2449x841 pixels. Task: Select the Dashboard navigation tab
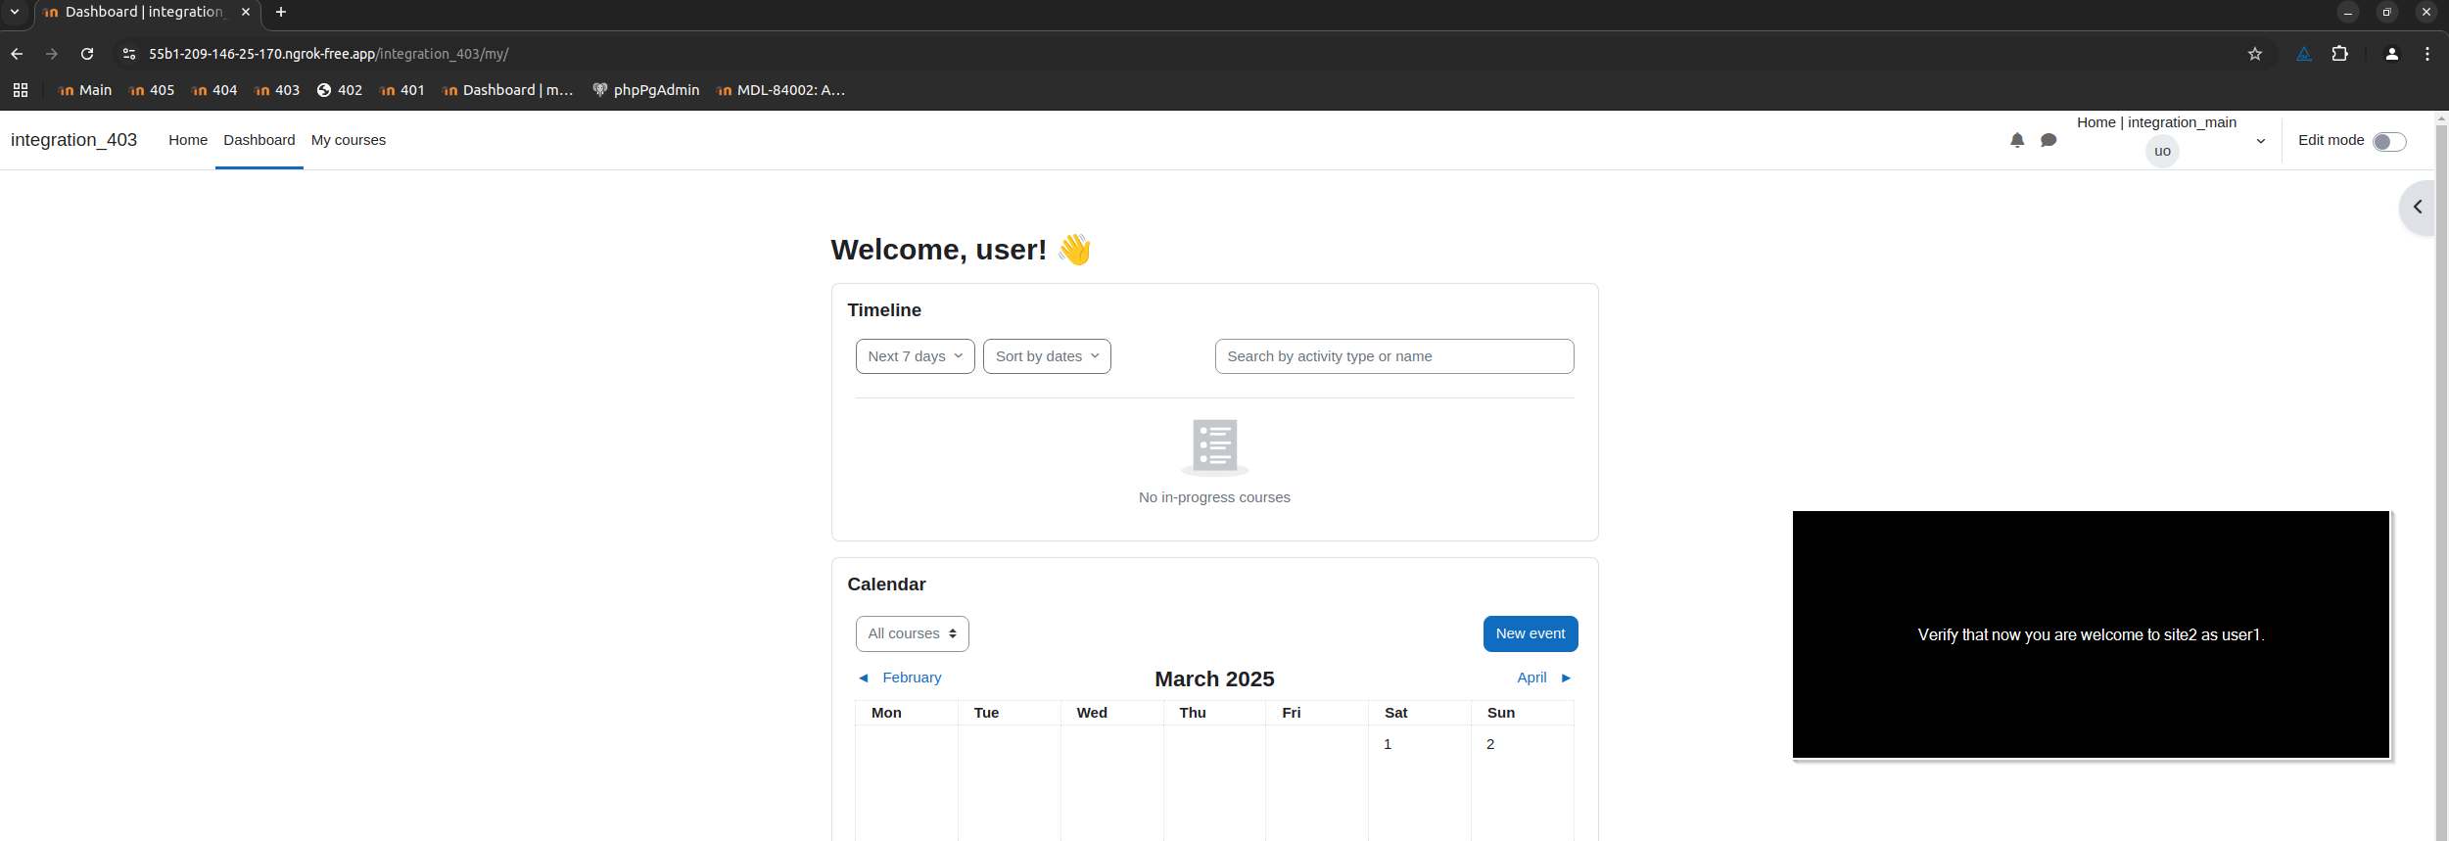tap(259, 140)
